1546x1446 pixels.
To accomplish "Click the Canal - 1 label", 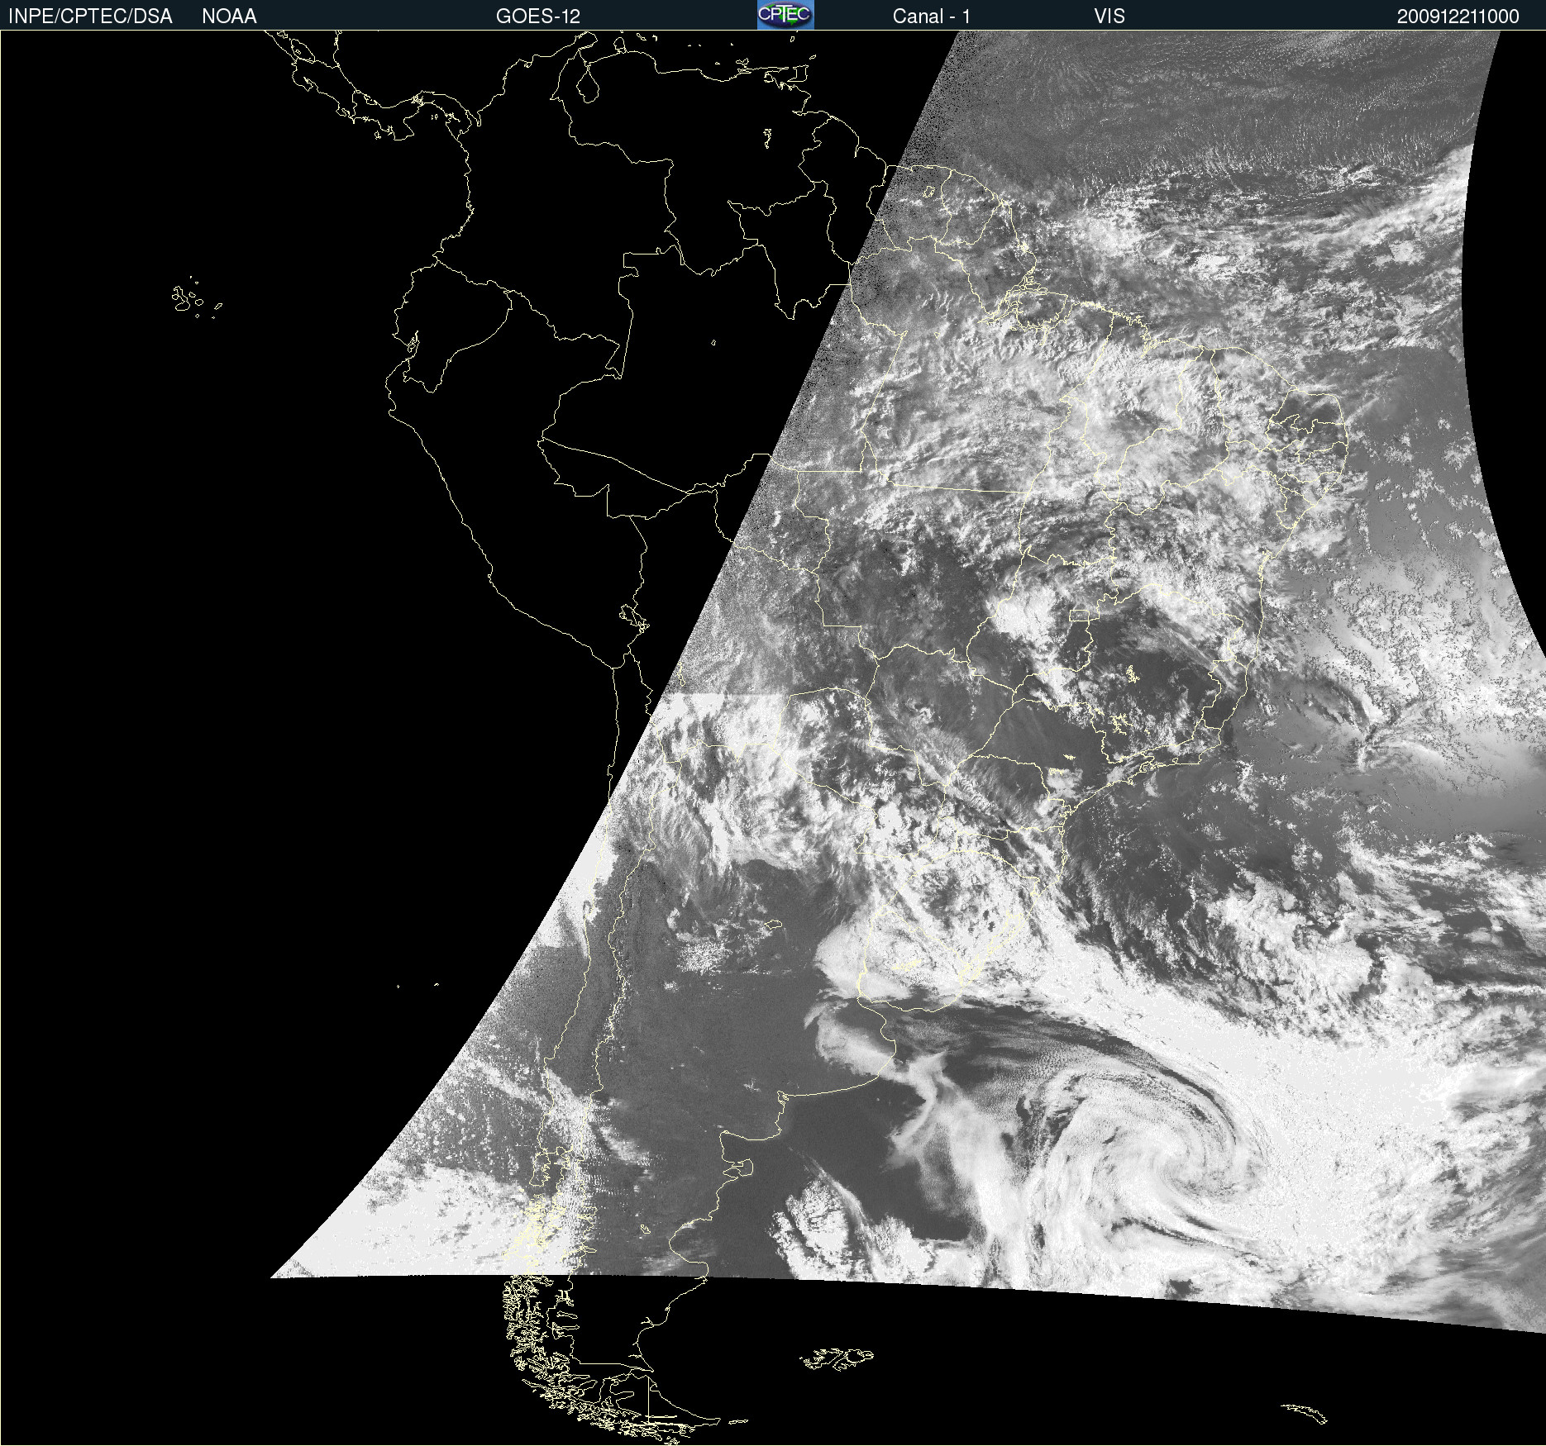I will coord(932,17).
